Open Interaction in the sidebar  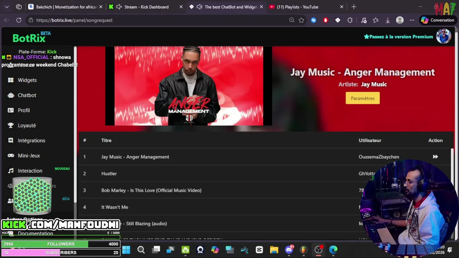30,171
